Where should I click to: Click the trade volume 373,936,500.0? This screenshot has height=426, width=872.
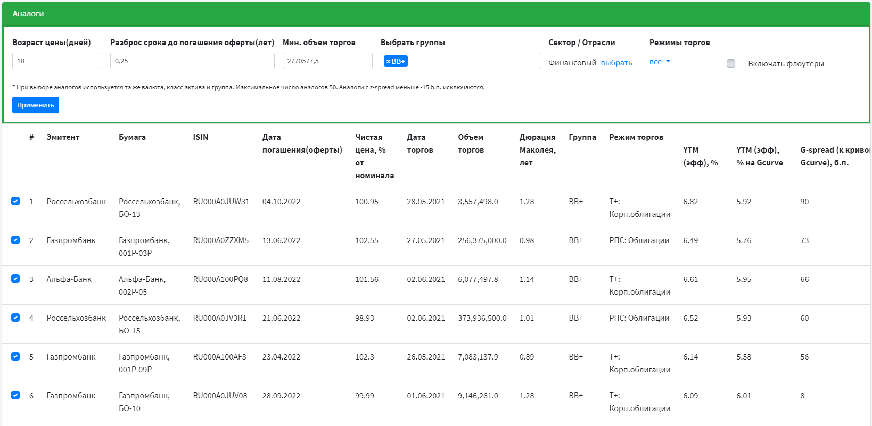coord(482,318)
